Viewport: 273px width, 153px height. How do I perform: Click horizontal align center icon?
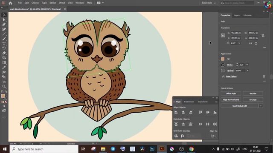pos(183,112)
